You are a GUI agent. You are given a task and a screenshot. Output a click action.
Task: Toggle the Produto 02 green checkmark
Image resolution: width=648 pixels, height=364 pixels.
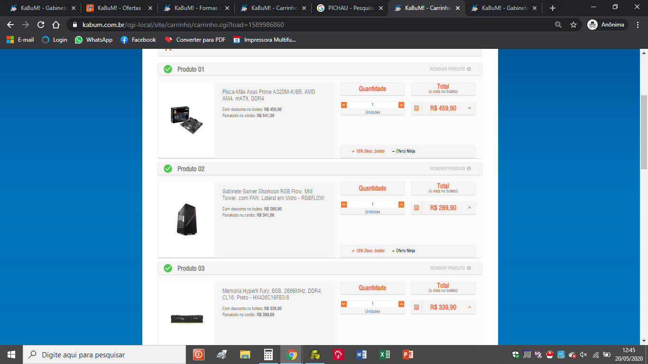click(168, 169)
